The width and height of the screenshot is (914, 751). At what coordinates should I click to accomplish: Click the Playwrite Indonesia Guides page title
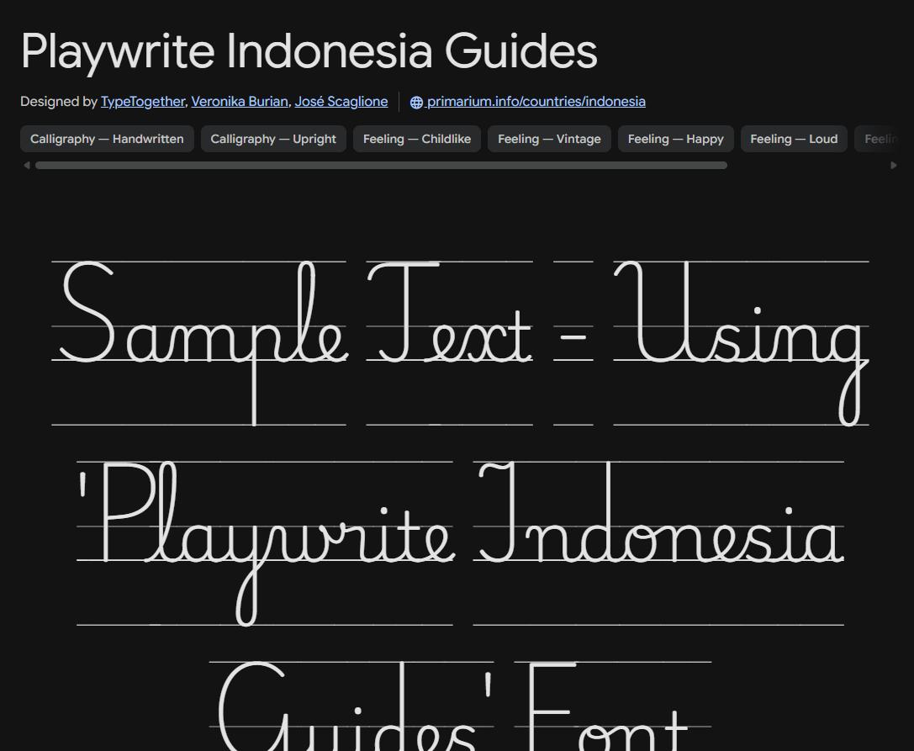(x=309, y=51)
